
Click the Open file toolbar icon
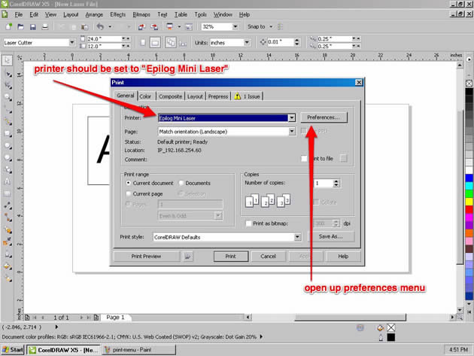point(20,26)
